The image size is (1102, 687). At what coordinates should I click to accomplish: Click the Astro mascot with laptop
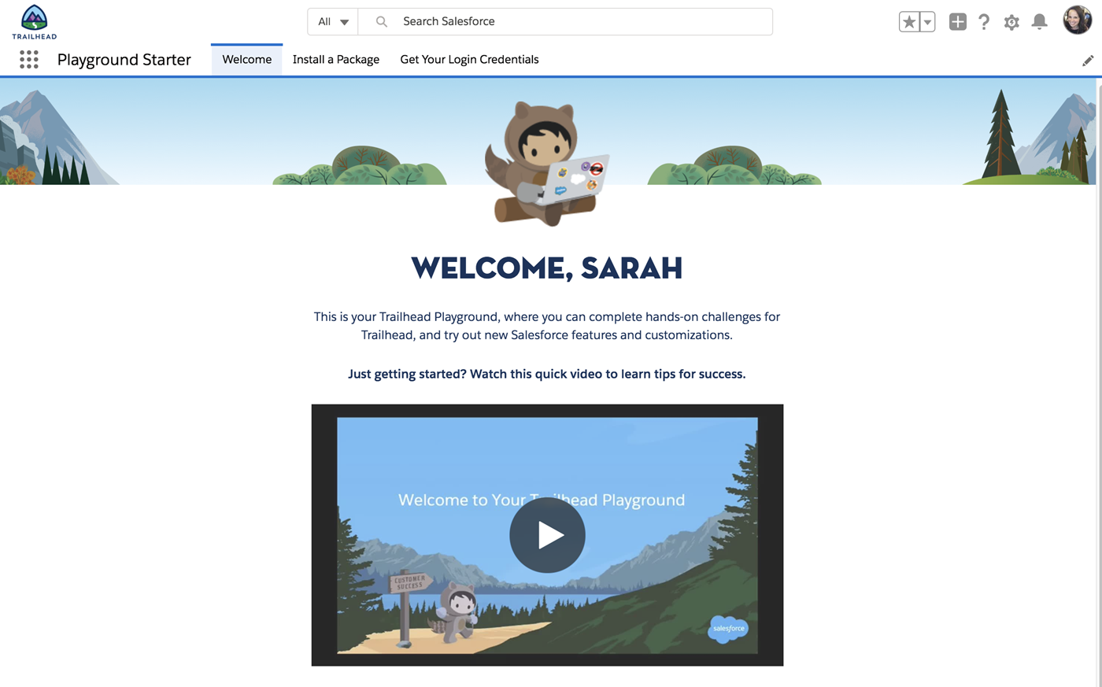click(546, 163)
